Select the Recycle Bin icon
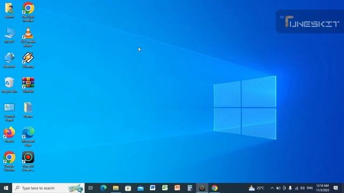Image resolution: width=344 pixels, height=193 pixels. tap(9, 85)
